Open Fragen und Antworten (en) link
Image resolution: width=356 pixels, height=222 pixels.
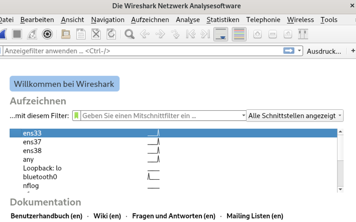point(174,216)
